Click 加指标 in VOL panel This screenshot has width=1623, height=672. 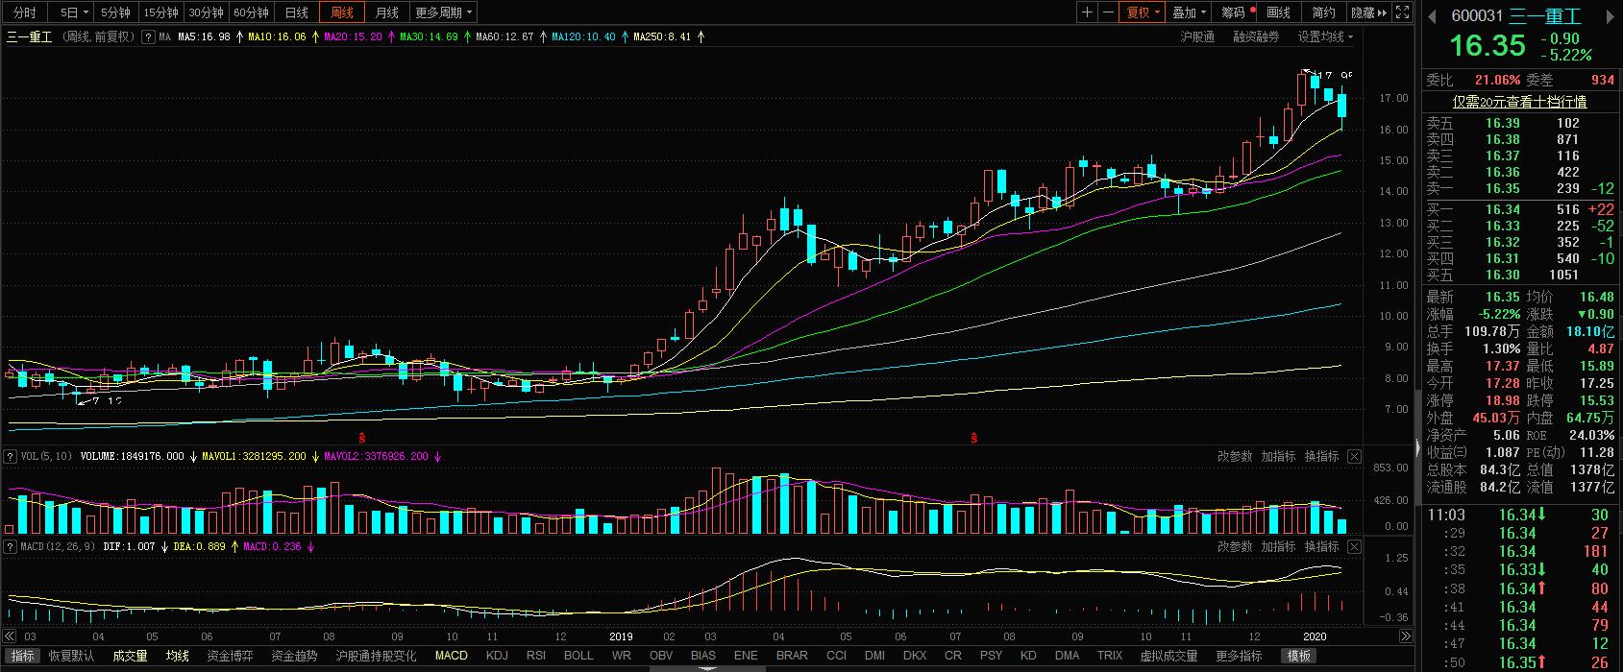pos(1278,456)
